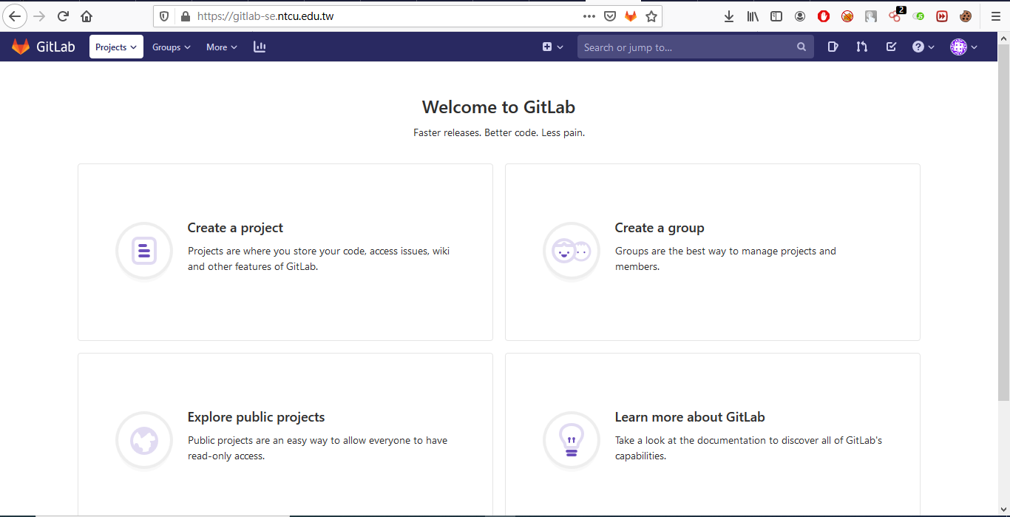Go to browser home page
Image resolution: width=1010 pixels, height=517 pixels.
click(87, 16)
